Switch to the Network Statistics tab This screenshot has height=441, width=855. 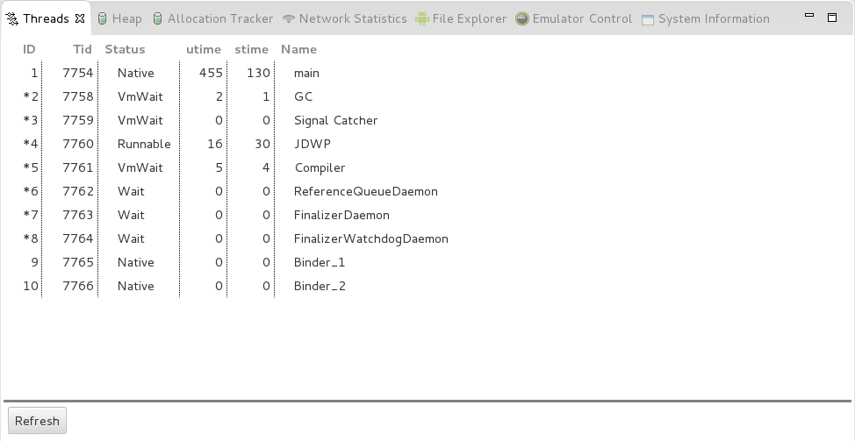point(344,19)
